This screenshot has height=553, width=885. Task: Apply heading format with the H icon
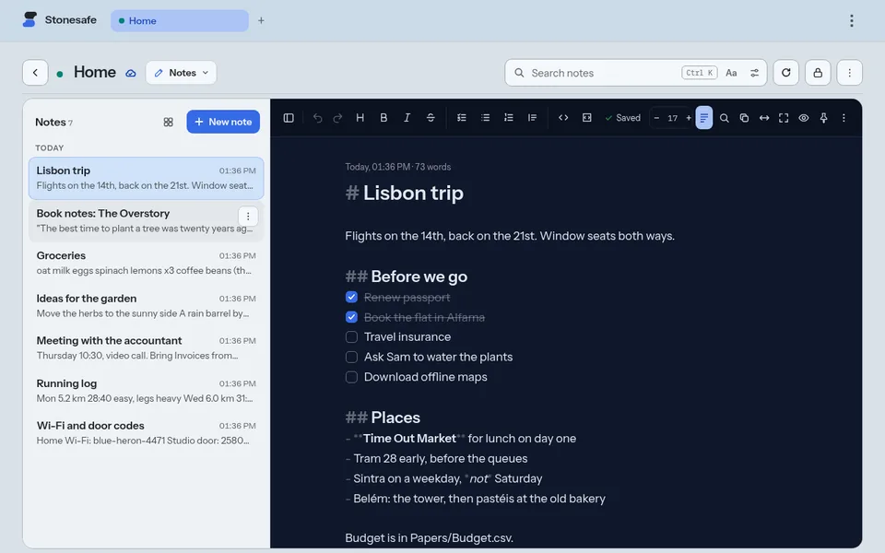360,118
